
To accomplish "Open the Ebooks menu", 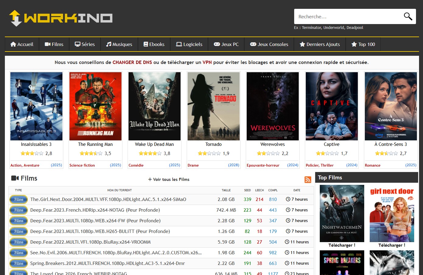I will 154,44.
